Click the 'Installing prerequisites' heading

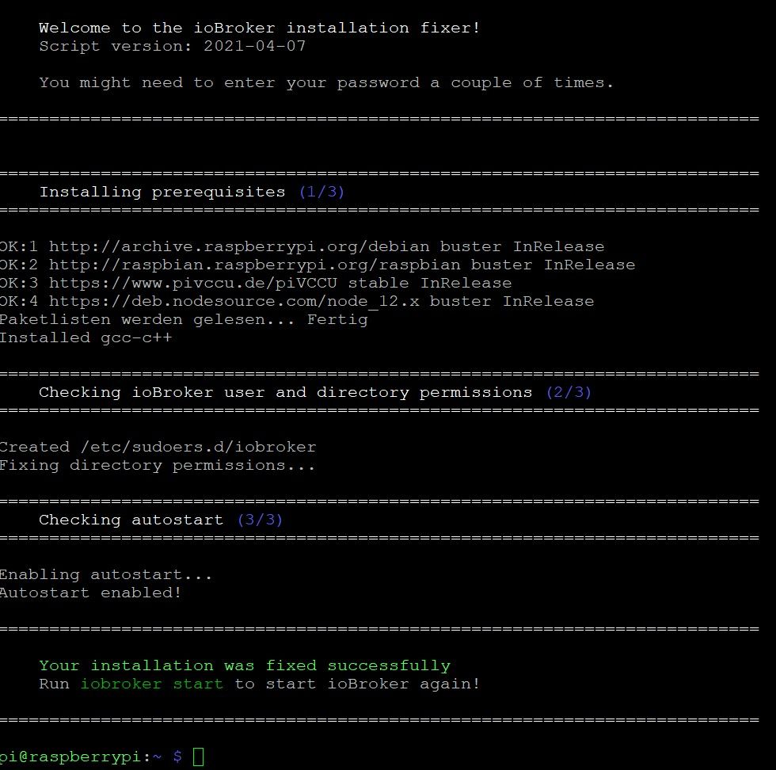[x=162, y=192]
